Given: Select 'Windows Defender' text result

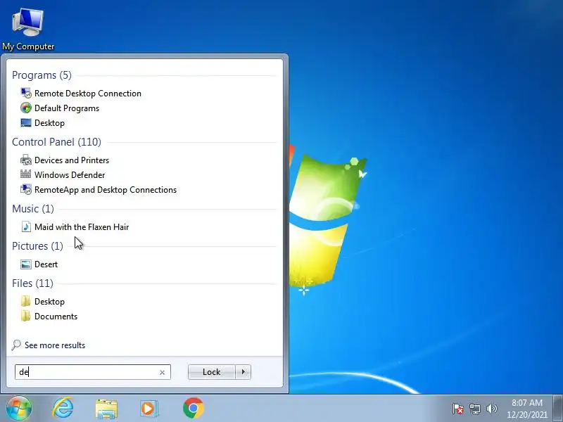Looking at the screenshot, I should pyautogui.click(x=70, y=174).
